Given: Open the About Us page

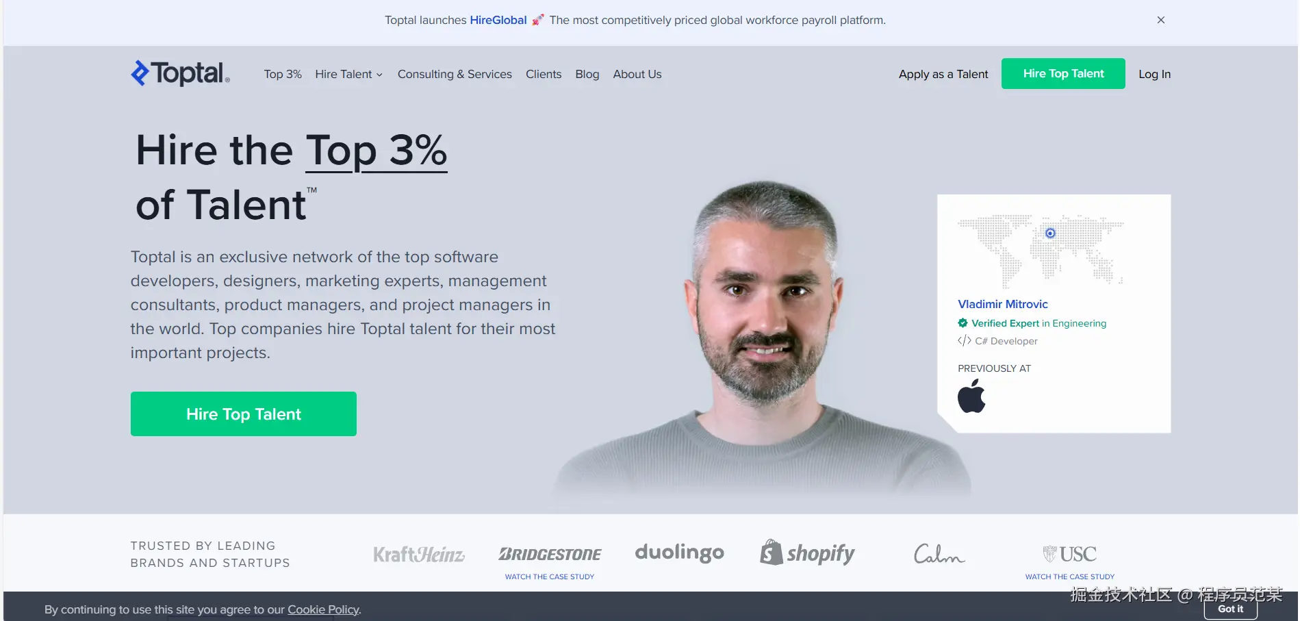Looking at the screenshot, I should [637, 74].
